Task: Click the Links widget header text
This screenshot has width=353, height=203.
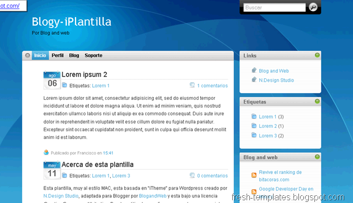Action: point(250,56)
